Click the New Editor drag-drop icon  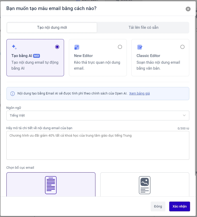(x=77, y=47)
